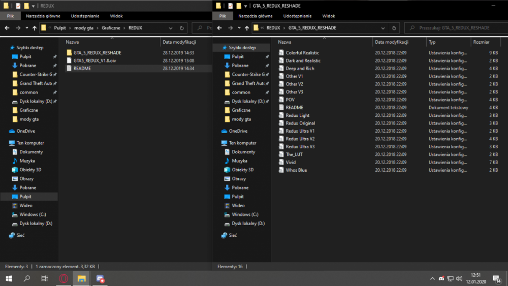Open Task View on taskbar
The height and width of the screenshot is (286, 508).
[44, 278]
